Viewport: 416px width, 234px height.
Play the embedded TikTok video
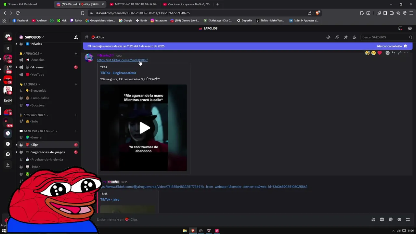145,128
